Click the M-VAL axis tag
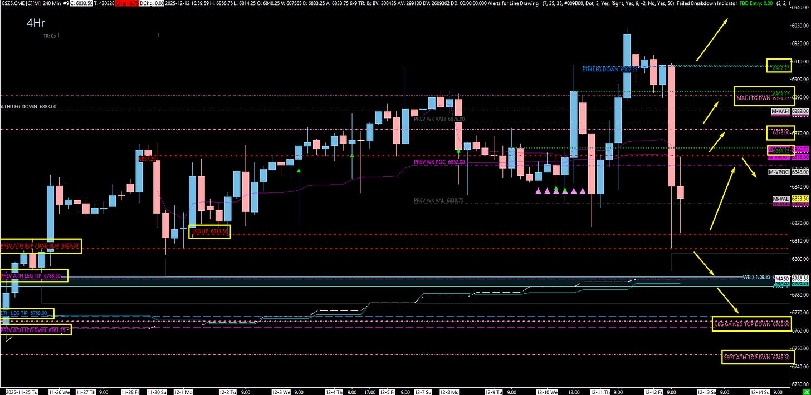The image size is (811, 395). 780,199
